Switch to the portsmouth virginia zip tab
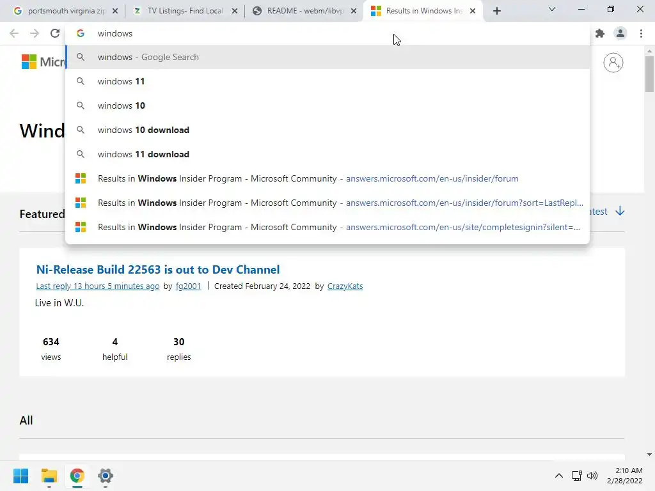The height and width of the screenshot is (491, 655). point(66,11)
